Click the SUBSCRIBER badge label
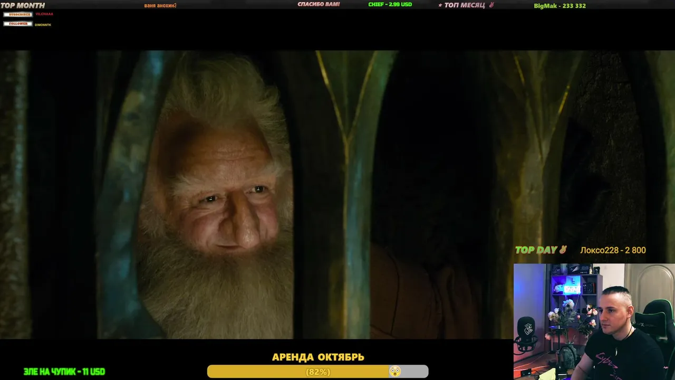This screenshot has height=380, width=675. 18,14
